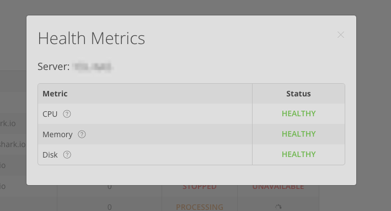Click the Status column header
Image resolution: width=391 pixels, height=211 pixels.
(x=298, y=94)
